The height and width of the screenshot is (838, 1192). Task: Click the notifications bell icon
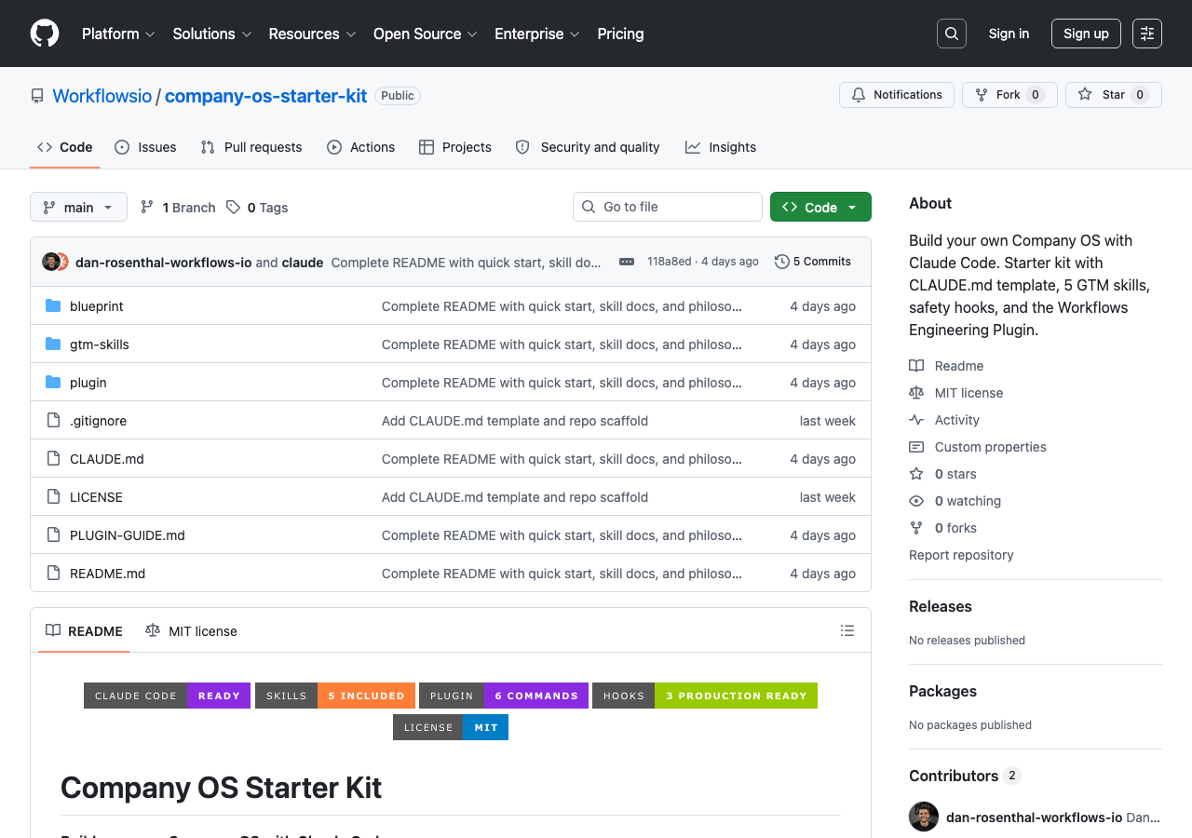pos(858,94)
